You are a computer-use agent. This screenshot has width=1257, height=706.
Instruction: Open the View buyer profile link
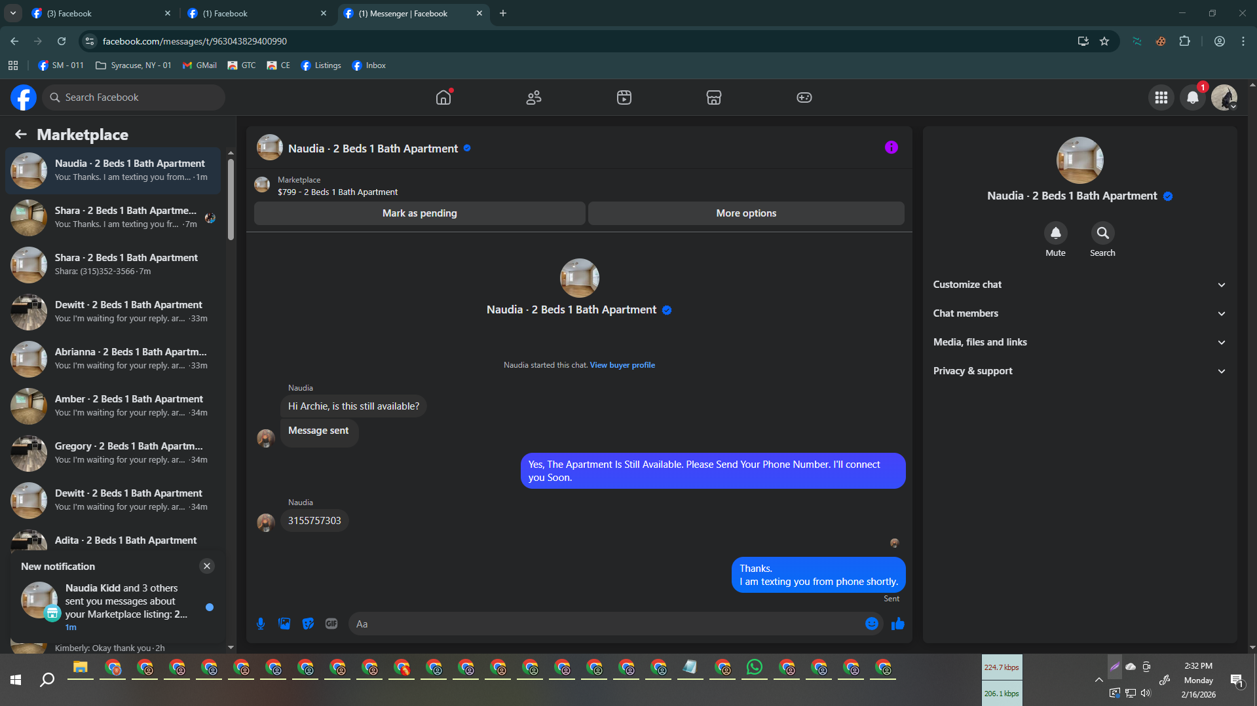pyautogui.click(x=622, y=365)
